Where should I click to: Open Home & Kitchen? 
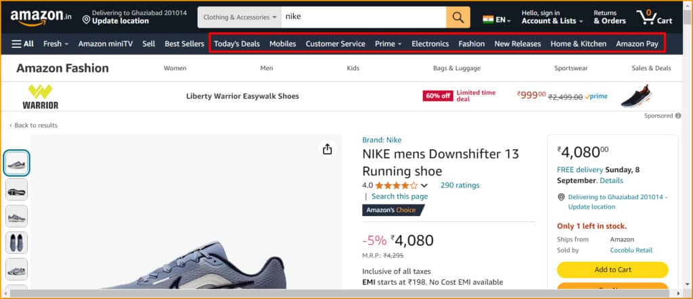pos(579,44)
